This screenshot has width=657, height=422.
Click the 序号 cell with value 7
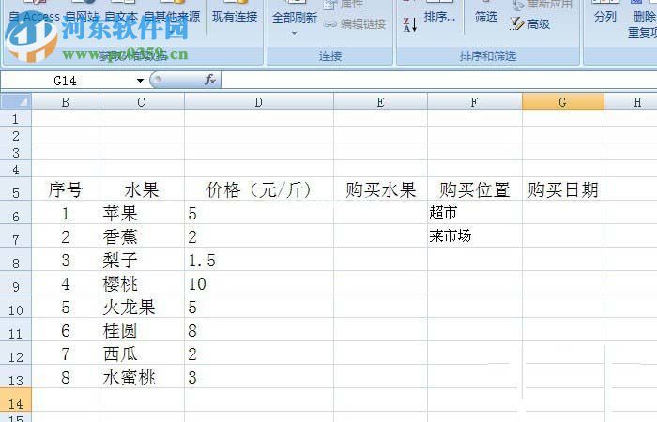(66, 354)
